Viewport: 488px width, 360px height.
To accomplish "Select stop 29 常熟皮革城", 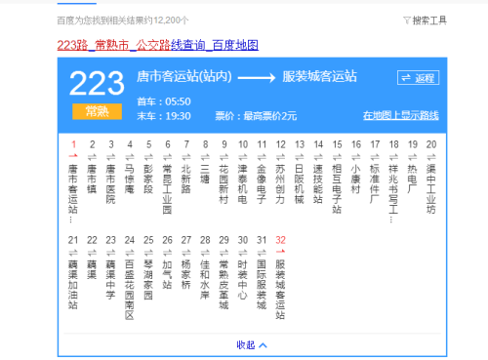I will (x=224, y=285).
